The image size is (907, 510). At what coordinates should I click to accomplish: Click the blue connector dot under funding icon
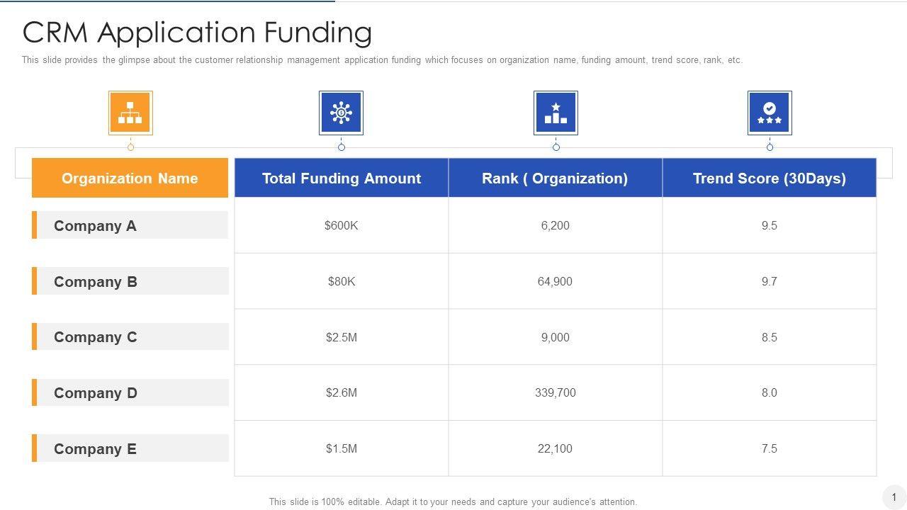[342, 147]
